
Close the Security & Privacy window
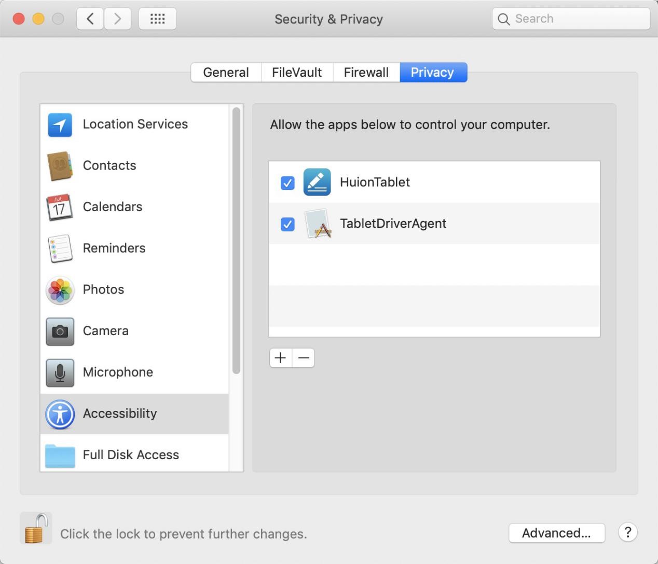(19, 19)
